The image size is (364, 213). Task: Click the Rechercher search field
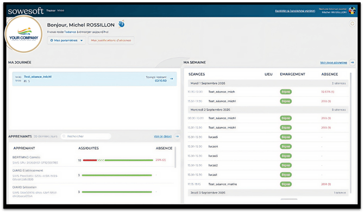86,136
